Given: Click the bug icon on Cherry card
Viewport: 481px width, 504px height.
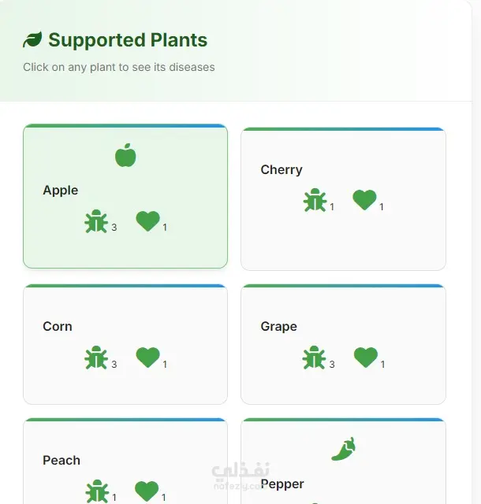Looking at the screenshot, I should pos(315,200).
